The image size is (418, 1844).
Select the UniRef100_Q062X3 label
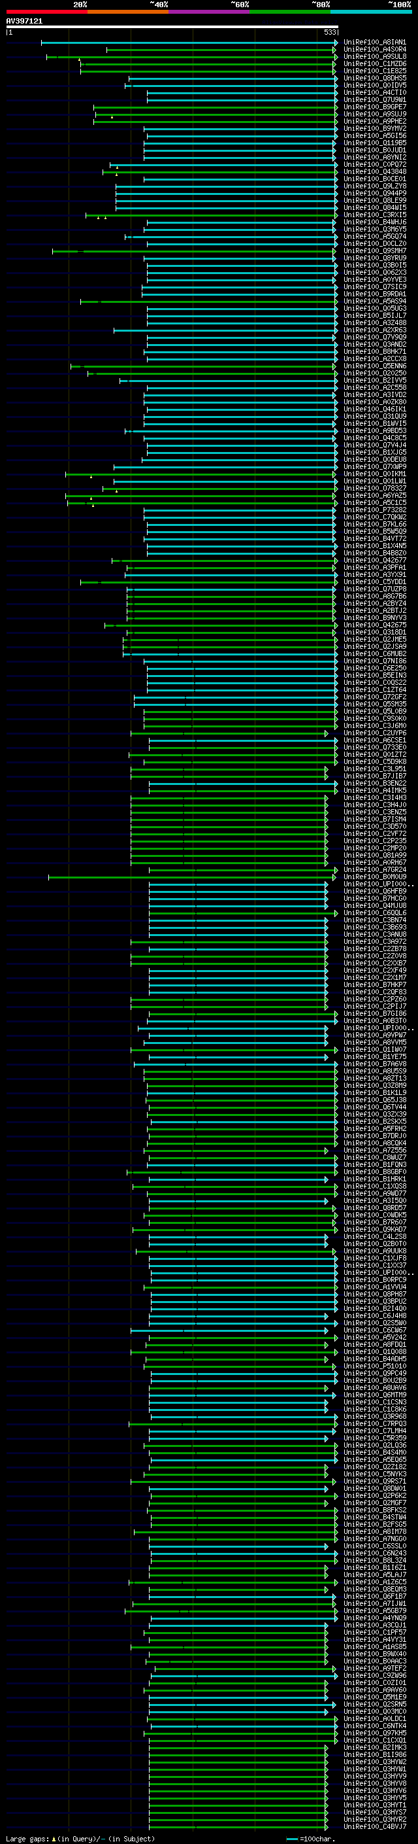pyautogui.click(x=374, y=273)
